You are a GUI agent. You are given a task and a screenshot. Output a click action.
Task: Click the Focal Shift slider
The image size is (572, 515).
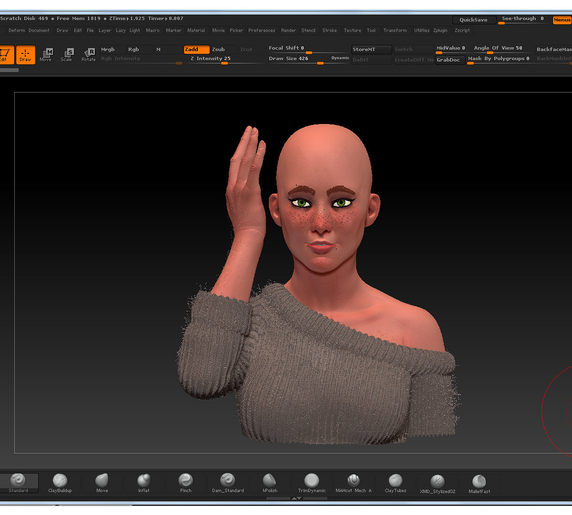[308, 49]
